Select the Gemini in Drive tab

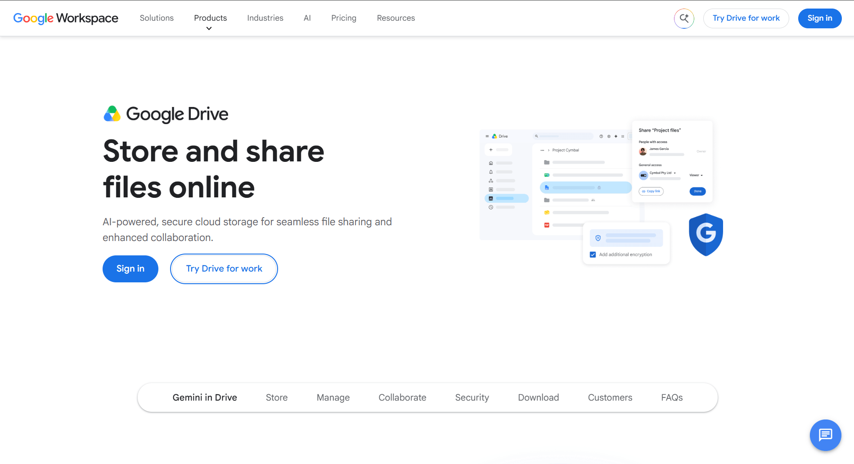click(x=205, y=397)
